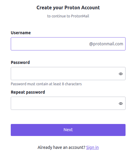Click the word ProtonMail in the subtitle

(80, 16)
